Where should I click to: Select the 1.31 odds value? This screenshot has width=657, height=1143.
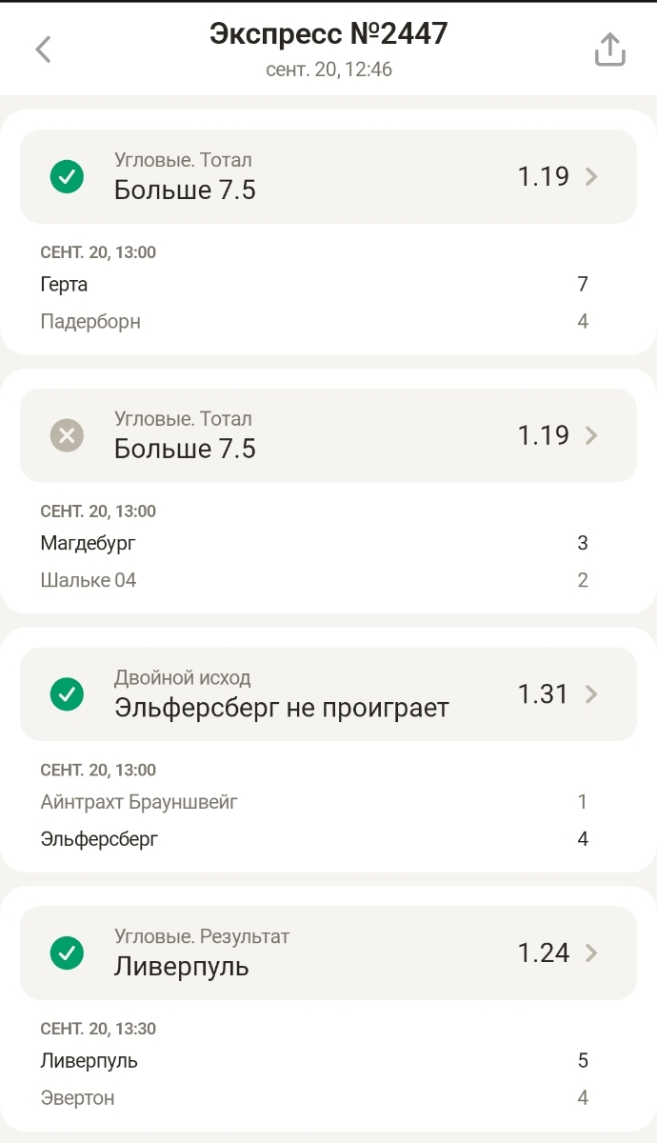click(x=543, y=694)
